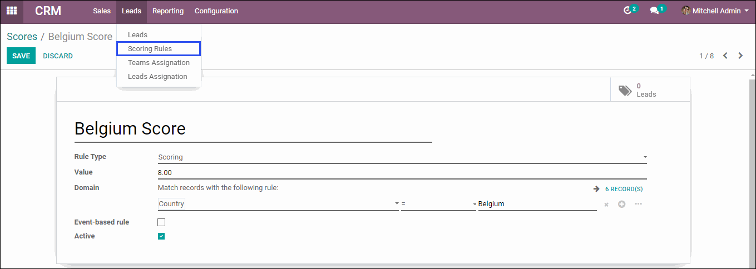Enable the Event-based rule checkbox
756x269 pixels.
161,222
